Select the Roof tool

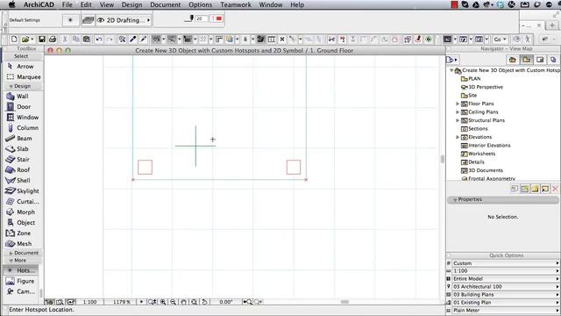tap(22, 169)
